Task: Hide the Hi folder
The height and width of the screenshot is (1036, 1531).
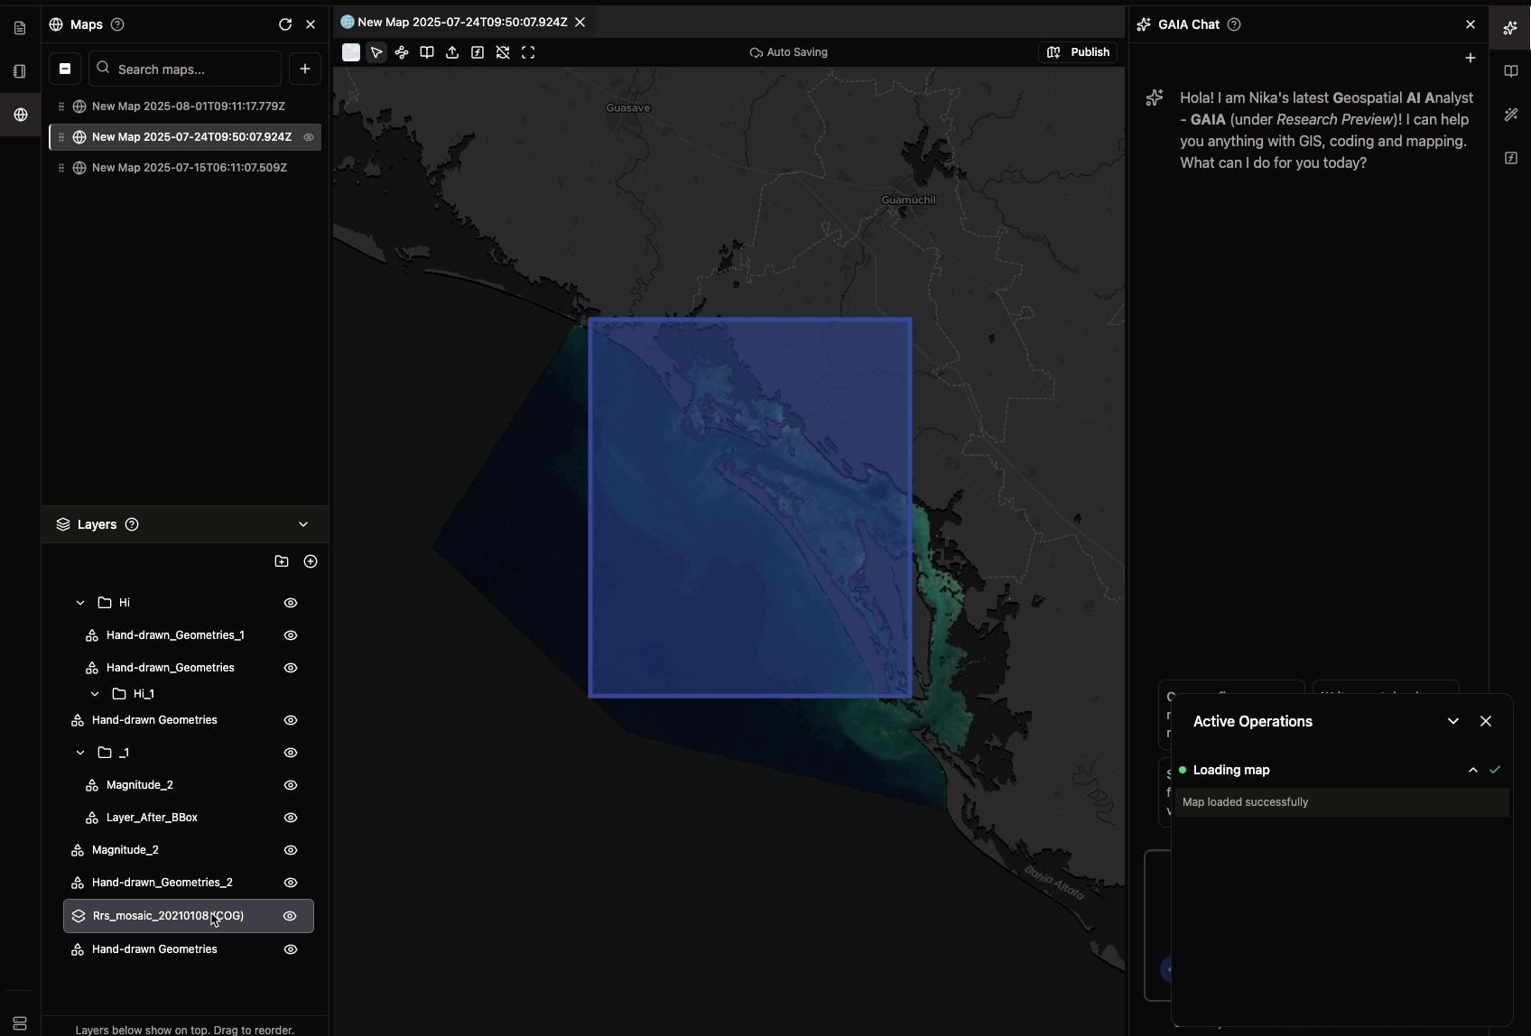Action: 291,603
